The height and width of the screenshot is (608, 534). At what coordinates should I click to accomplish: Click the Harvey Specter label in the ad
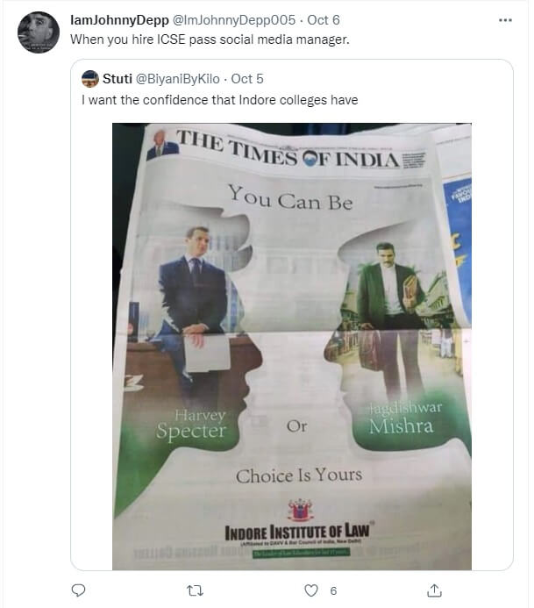pos(191,424)
